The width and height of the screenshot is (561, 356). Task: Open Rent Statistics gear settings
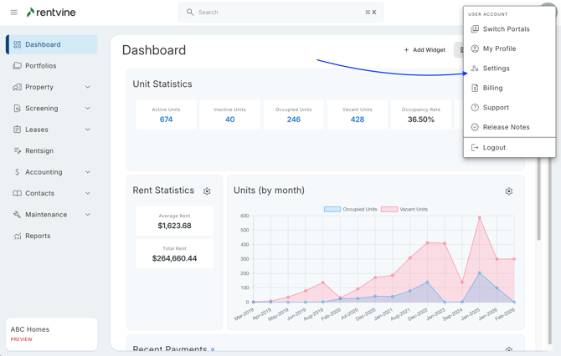(x=207, y=191)
